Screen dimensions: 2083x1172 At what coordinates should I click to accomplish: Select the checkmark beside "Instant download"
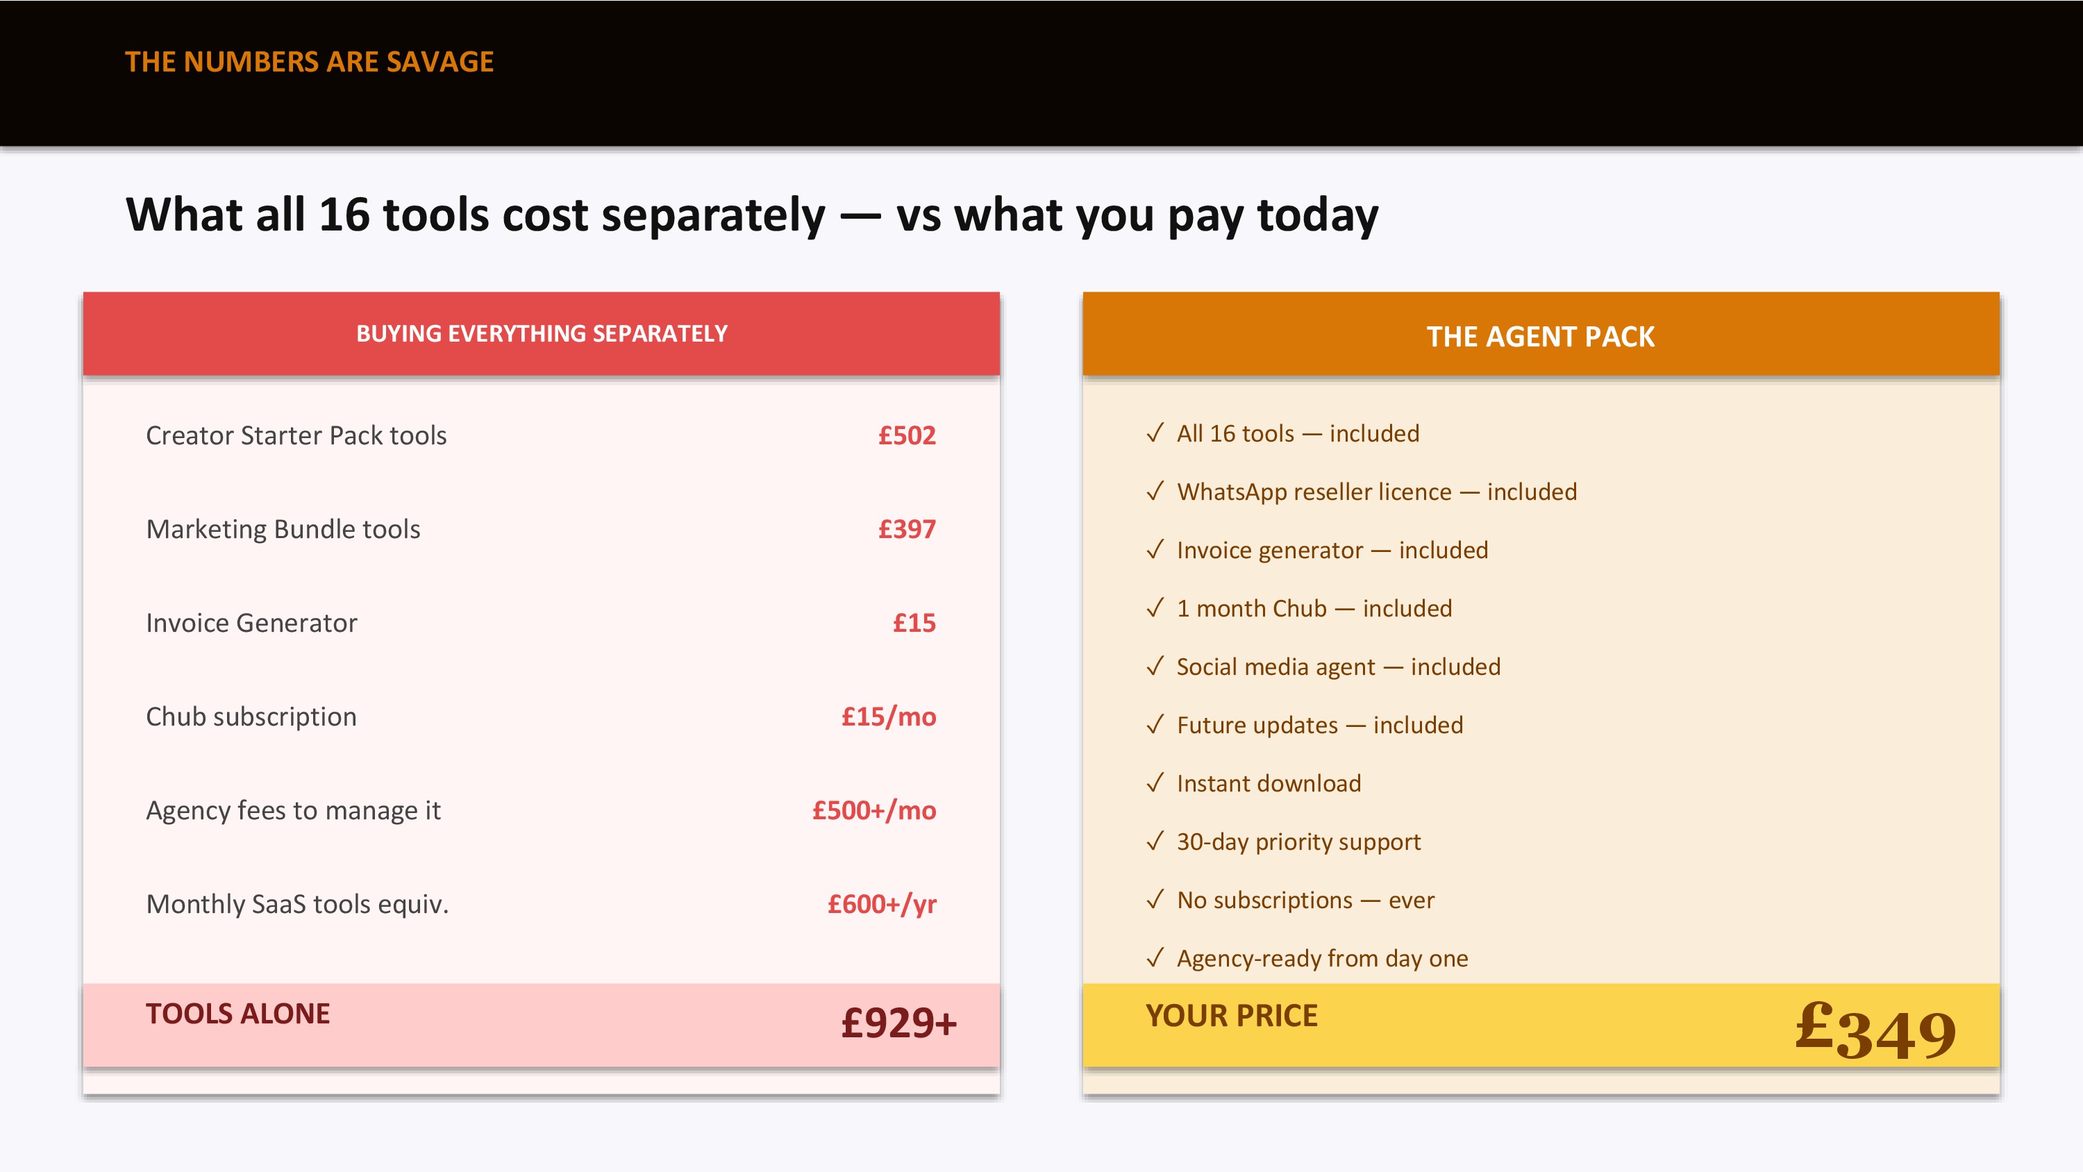[x=1155, y=783]
